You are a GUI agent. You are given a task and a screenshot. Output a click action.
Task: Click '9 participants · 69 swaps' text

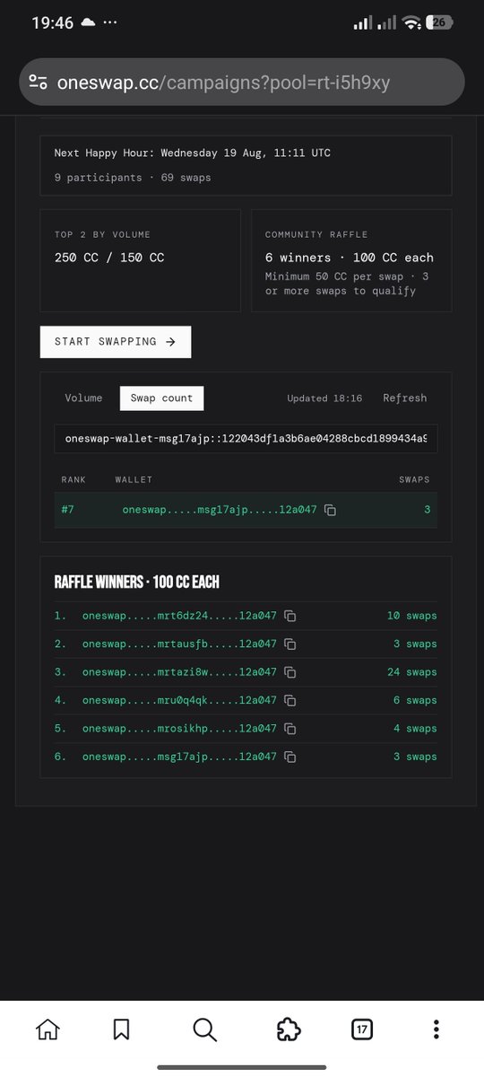133,178
